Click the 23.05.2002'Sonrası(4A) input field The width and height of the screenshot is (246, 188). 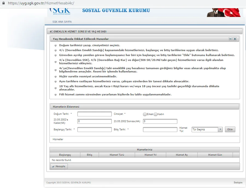[x=160, y=121]
